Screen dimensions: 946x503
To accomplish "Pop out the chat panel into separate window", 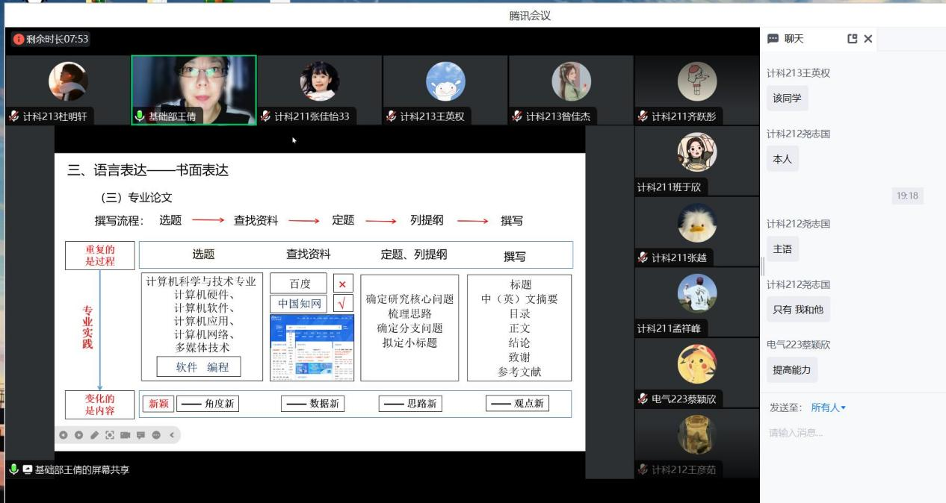I will pyautogui.click(x=852, y=39).
